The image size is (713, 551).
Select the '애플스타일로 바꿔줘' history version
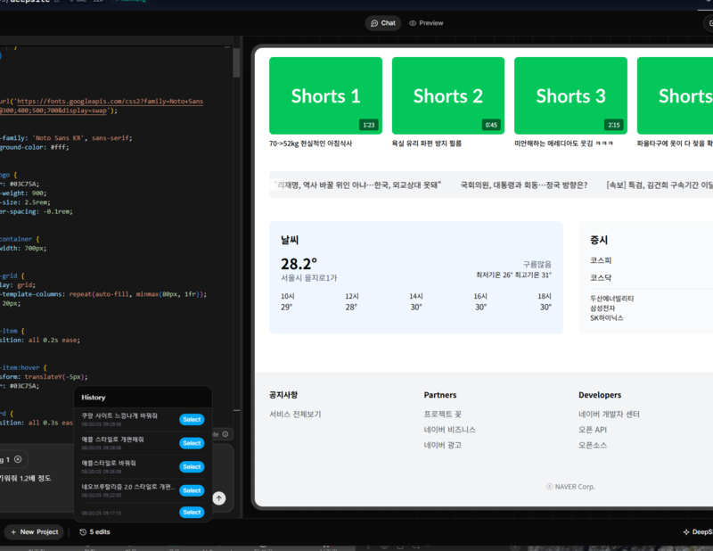192,467
